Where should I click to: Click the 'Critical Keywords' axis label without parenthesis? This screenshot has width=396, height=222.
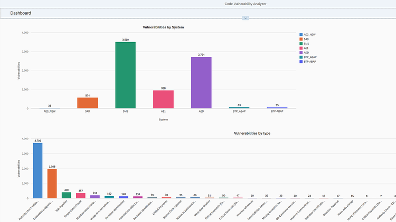coord(160,207)
